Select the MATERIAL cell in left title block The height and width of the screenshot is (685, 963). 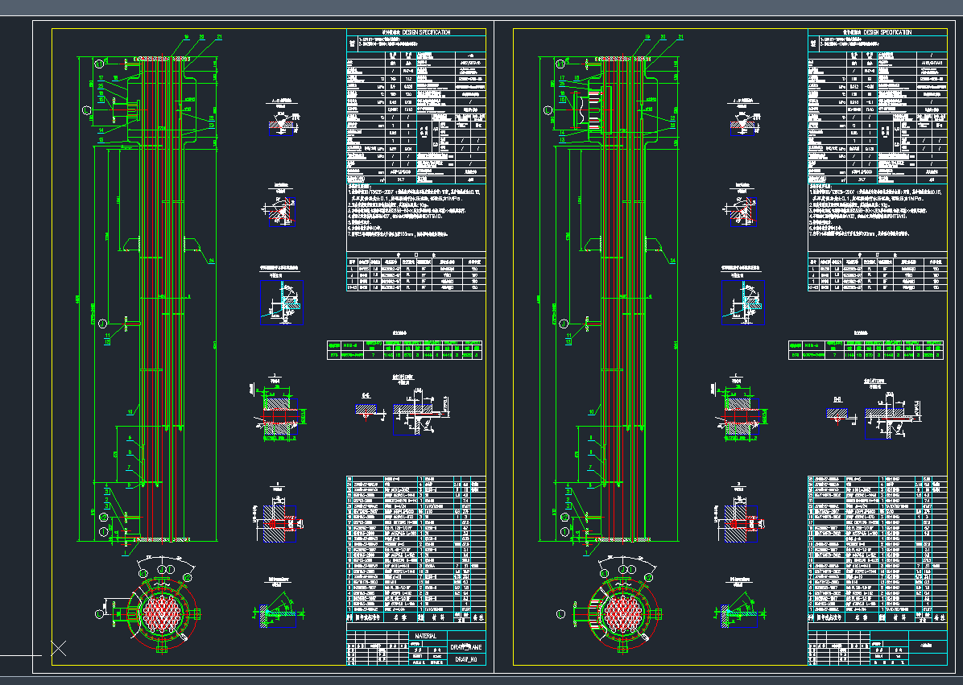tap(425, 636)
